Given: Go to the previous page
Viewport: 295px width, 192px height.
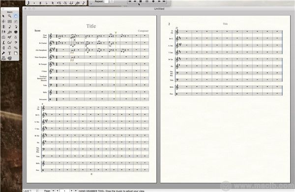Looking at the screenshot, I should click(58, 191).
